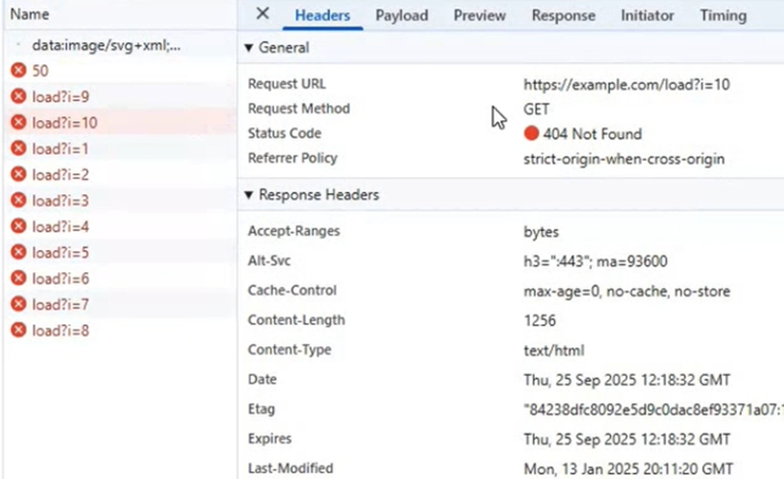Click the Name column header
Screen dimensions: 784x479
point(30,14)
